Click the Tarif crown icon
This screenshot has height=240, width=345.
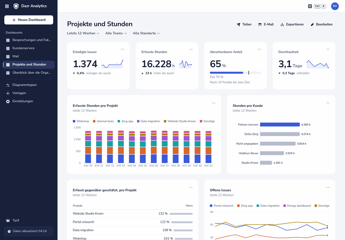click(x=8, y=220)
